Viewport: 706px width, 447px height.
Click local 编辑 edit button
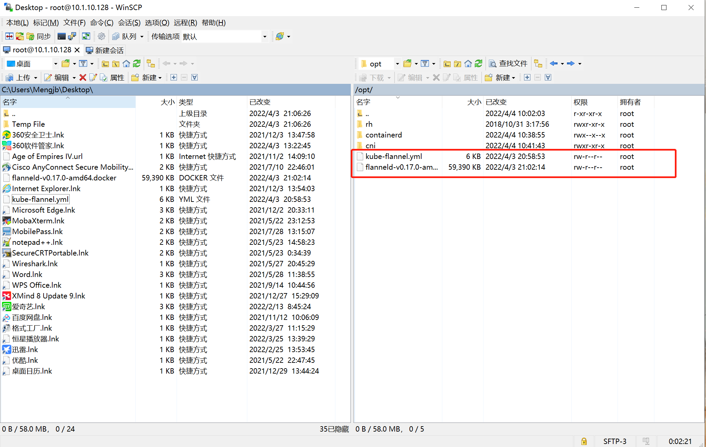57,77
